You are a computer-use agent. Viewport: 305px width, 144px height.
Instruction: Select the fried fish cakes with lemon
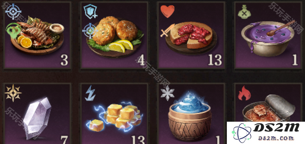[114, 35]
